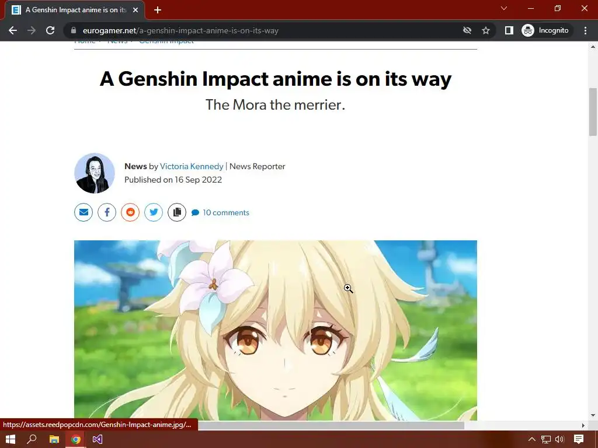The height and width of the screenshot is (448, 598).
Task: Open Visual Studio from taskbar
Action: click(98, 439)
